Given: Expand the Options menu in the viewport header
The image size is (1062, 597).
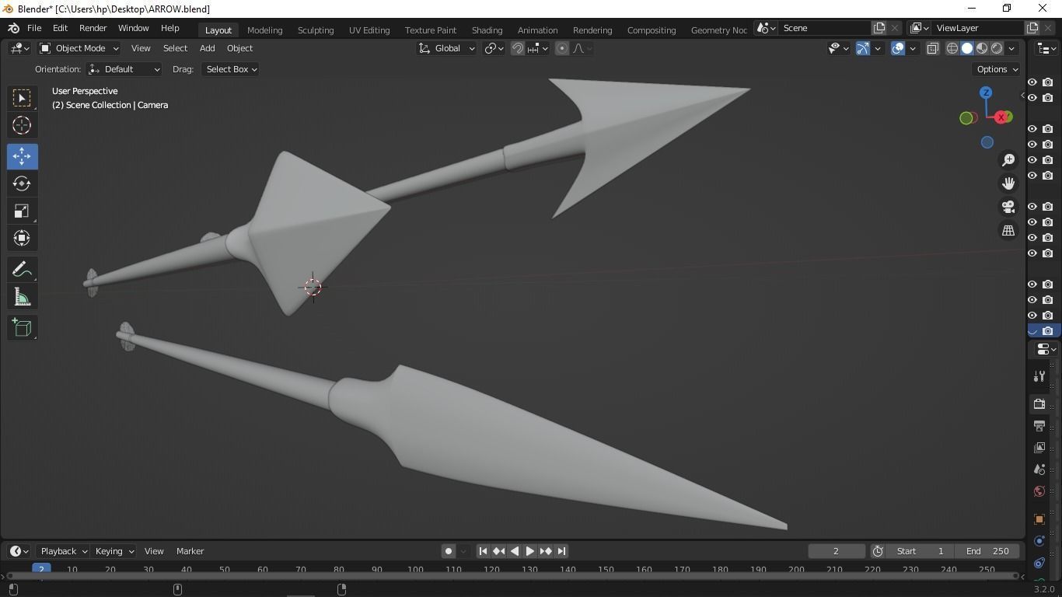Looking at the screenshot, I should click(x=995, y=69).
